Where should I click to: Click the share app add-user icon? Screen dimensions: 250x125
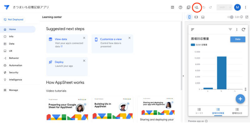click(x=197, y=7)
